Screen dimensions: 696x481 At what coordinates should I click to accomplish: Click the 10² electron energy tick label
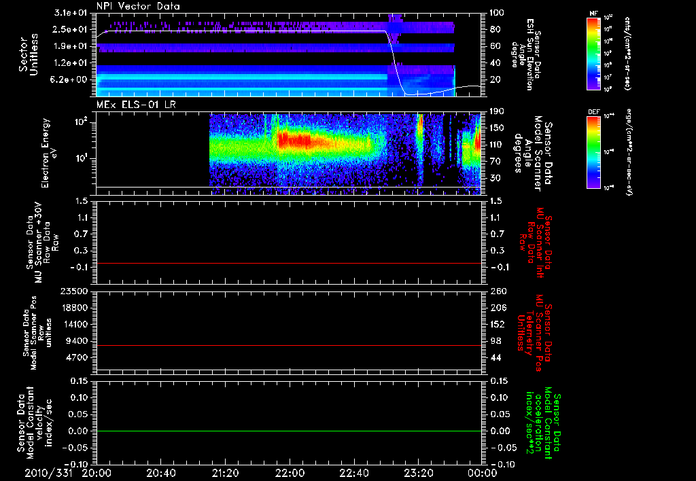point(80,122)
